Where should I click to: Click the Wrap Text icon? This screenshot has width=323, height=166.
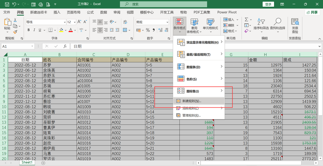coord(125,22)
